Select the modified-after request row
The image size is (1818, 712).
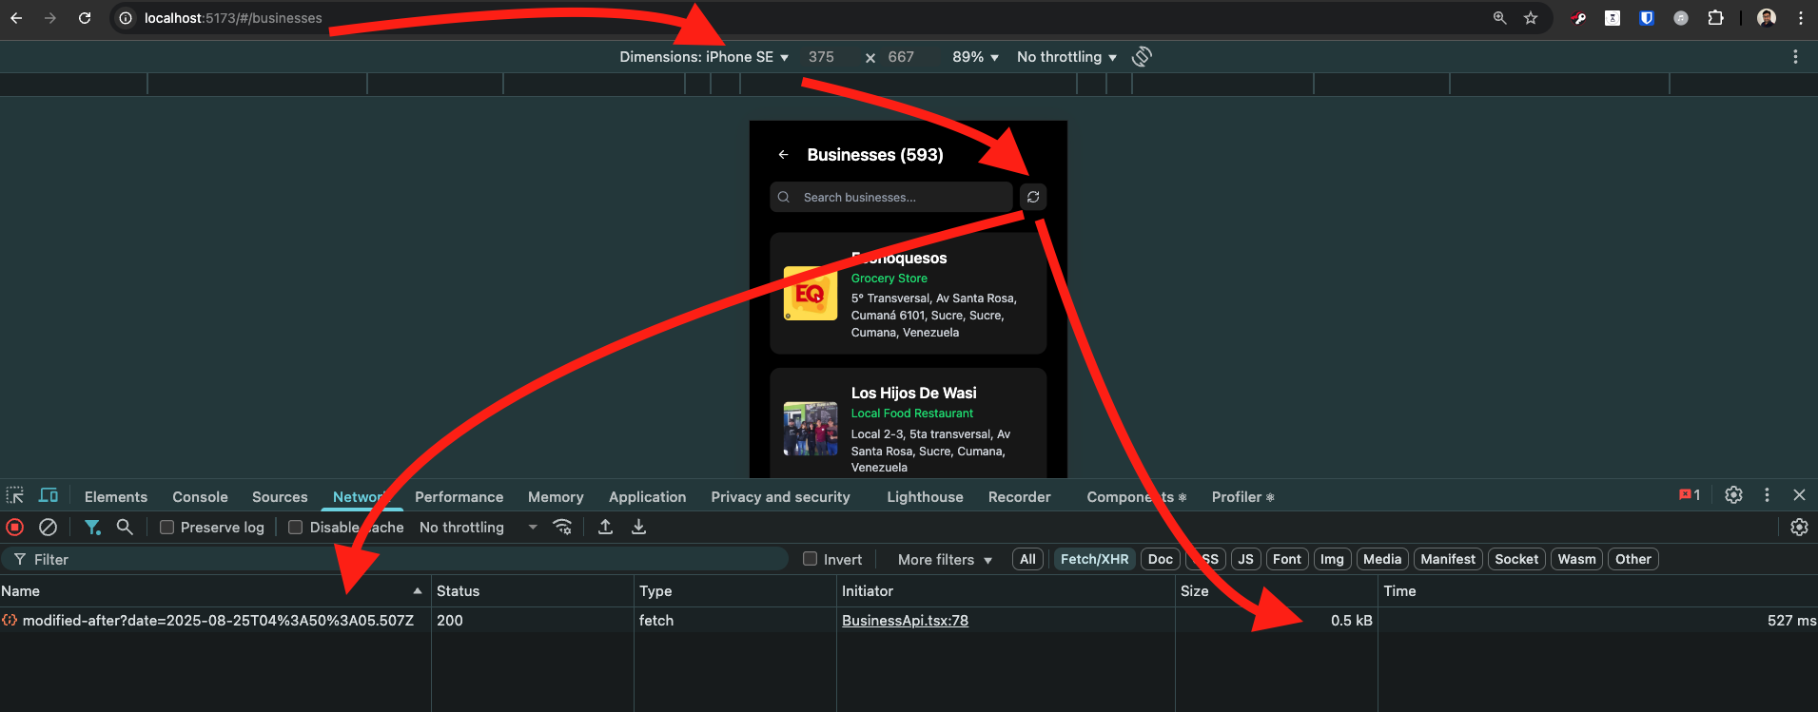pos(909,621)
